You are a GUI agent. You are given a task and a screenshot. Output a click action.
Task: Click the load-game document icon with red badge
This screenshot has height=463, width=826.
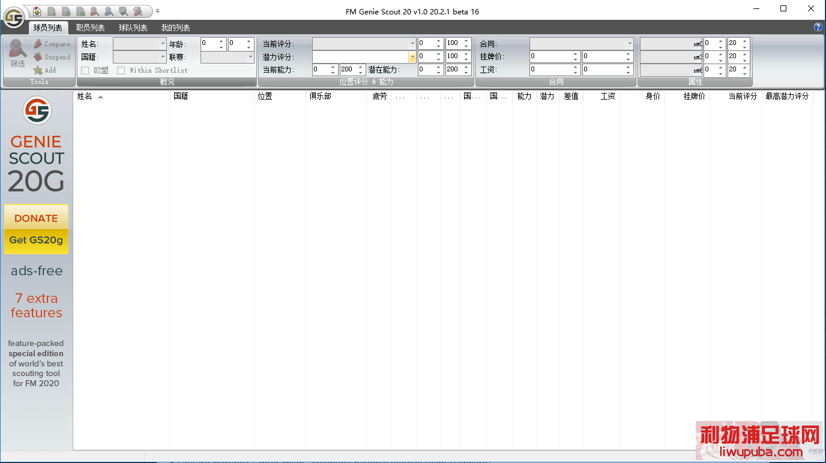(x=37, y=11)
